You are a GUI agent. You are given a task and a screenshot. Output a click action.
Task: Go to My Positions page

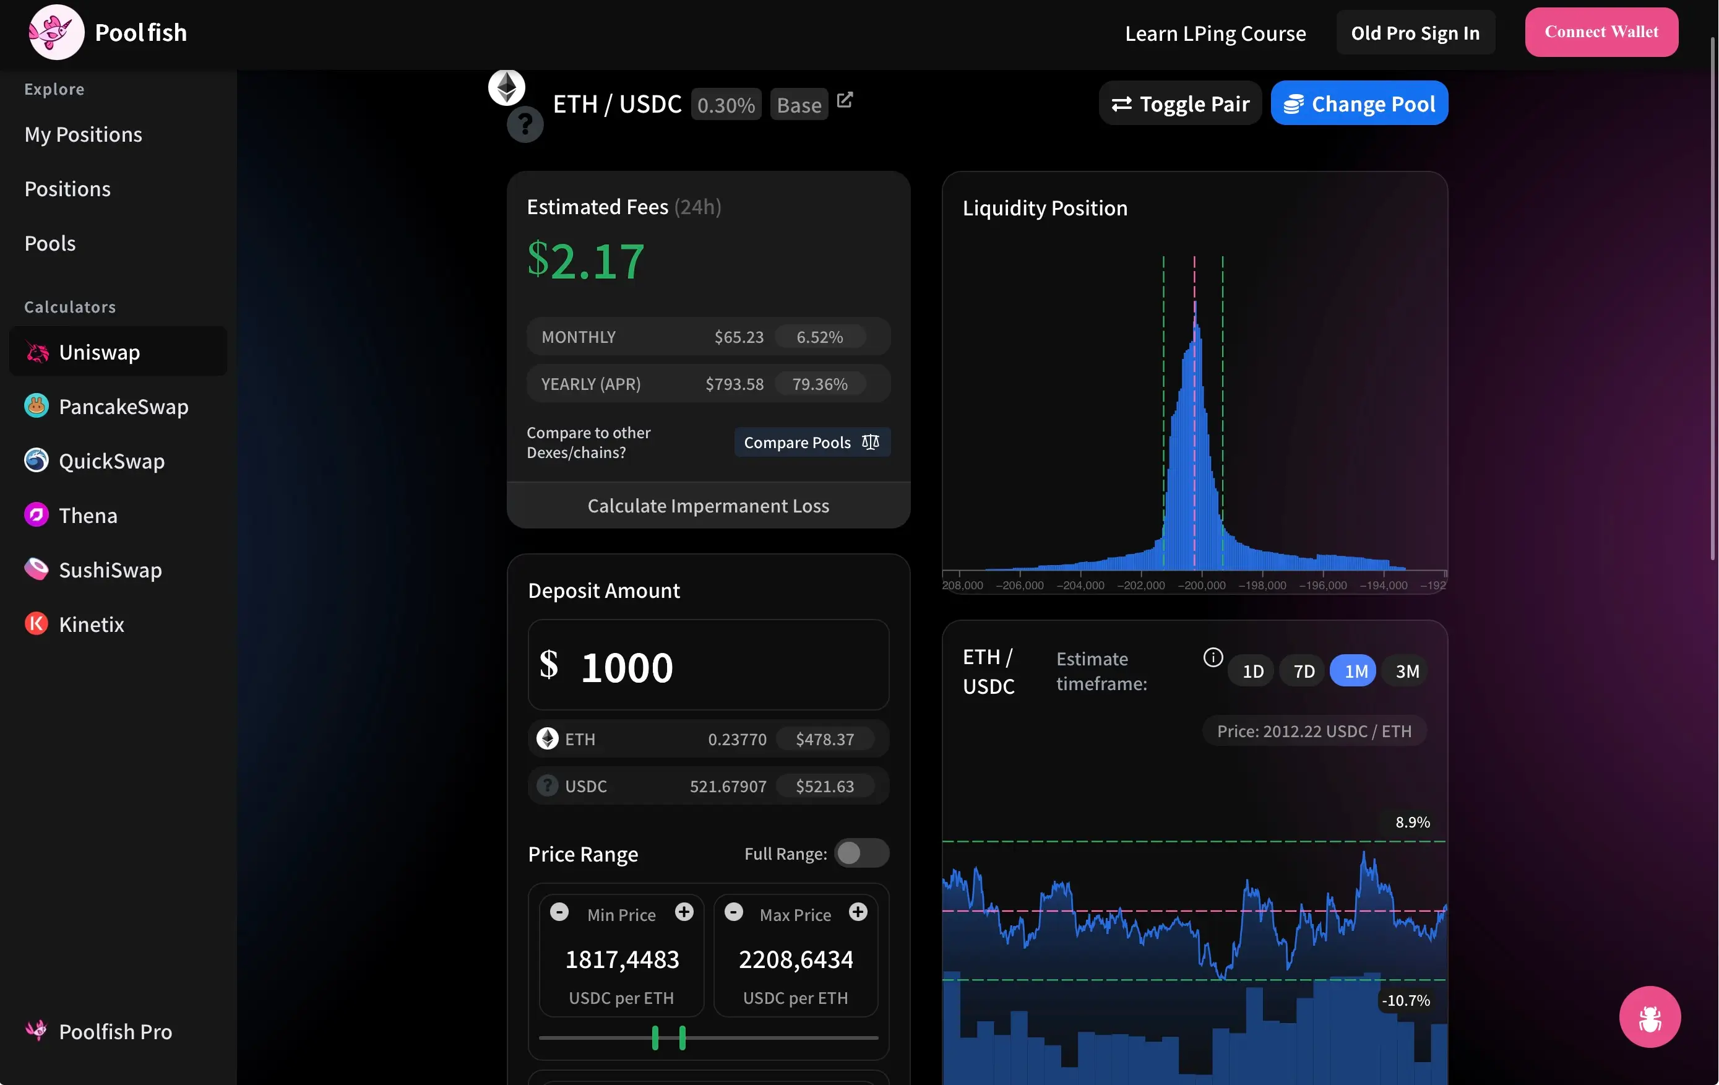[x=83, y=134]
